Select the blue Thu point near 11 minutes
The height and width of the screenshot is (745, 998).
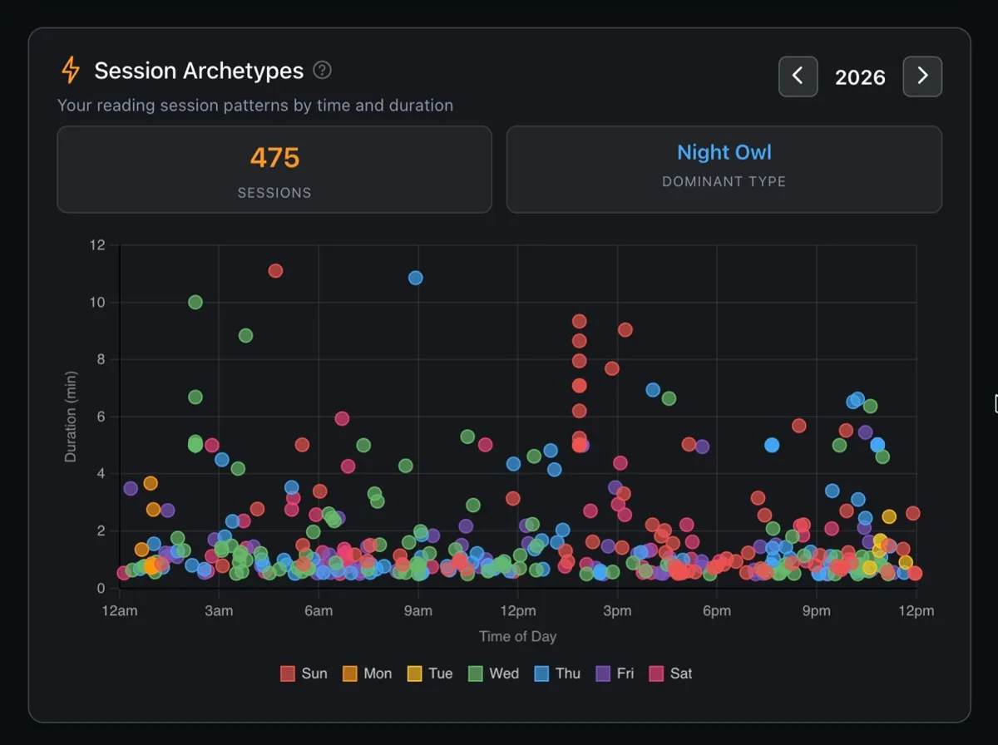(x=416, y=278)
